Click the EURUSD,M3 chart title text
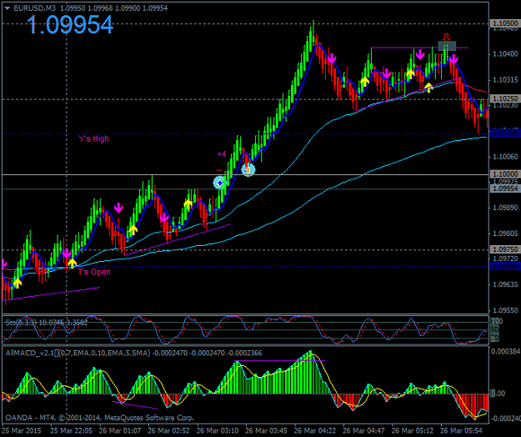 [34, 8]
